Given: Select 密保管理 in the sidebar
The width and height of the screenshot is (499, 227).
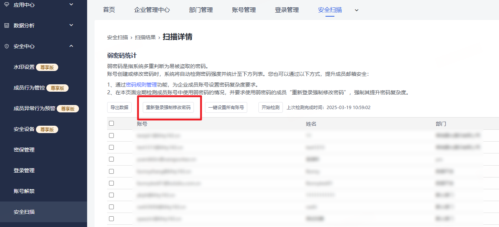Looking at the screenshot, I should point(24,150).
